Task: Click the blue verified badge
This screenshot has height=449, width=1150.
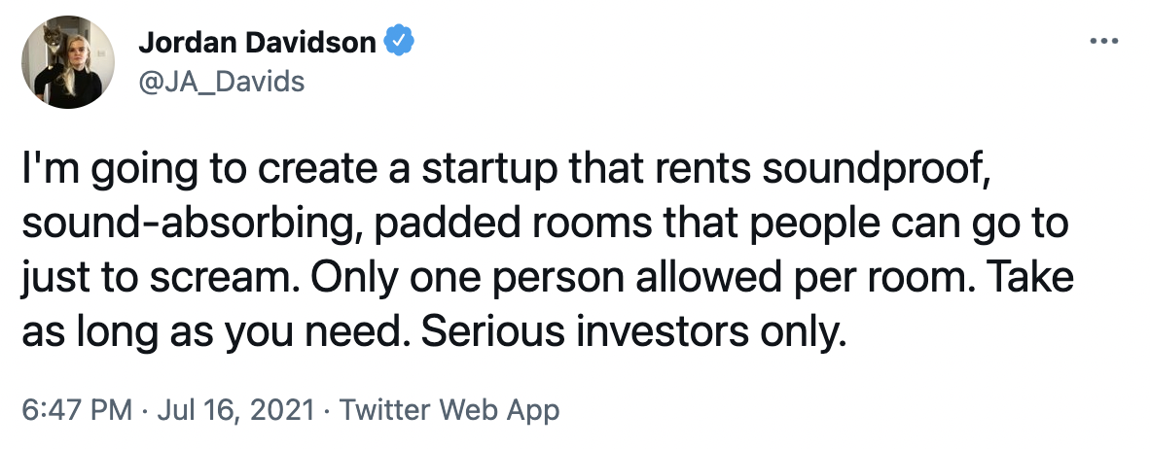Action: coord(401,42)
